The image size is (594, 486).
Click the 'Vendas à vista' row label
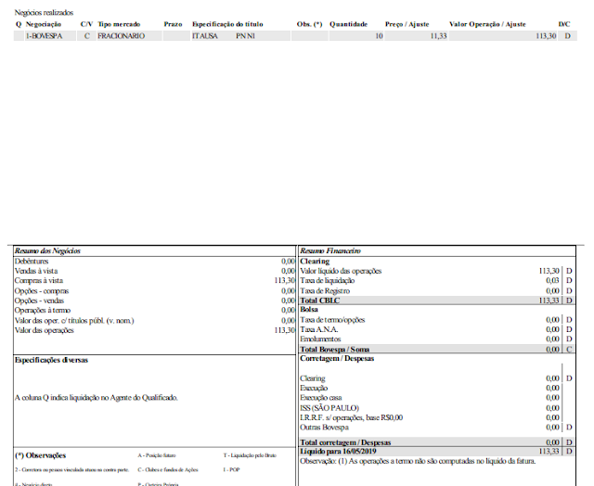pyautogui.click(x=36, y=271)
